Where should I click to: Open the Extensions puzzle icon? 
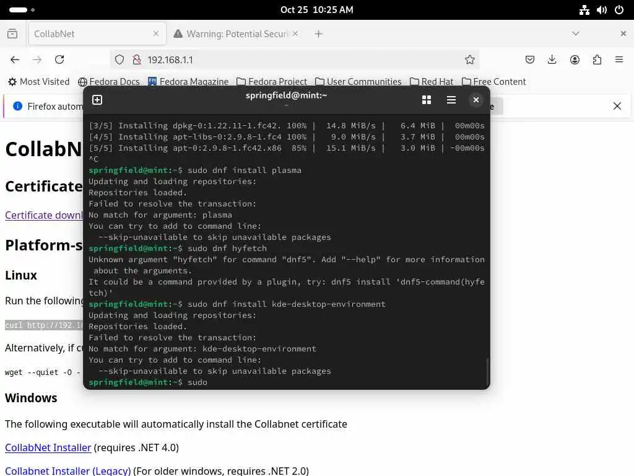click(597, 60)
